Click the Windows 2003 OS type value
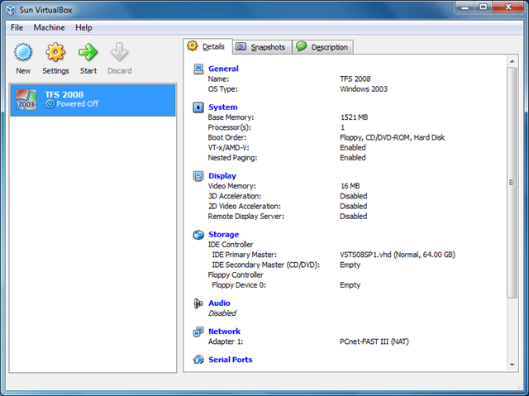The width and height of the screenshot is (529, 396). tap(364, 89)
